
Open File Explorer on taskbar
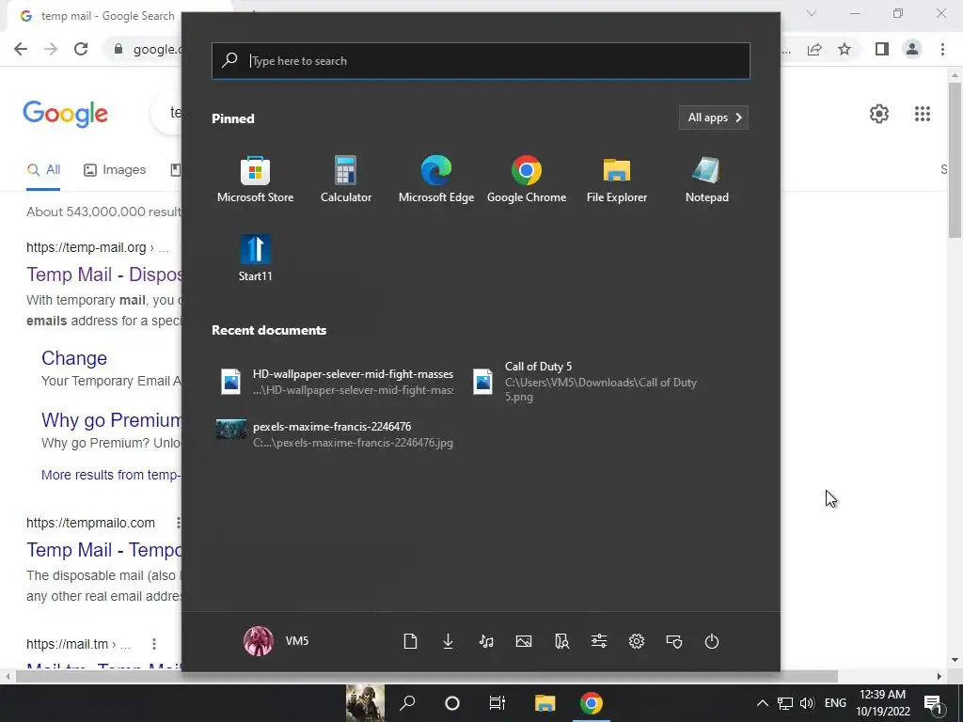coord(545,703)
